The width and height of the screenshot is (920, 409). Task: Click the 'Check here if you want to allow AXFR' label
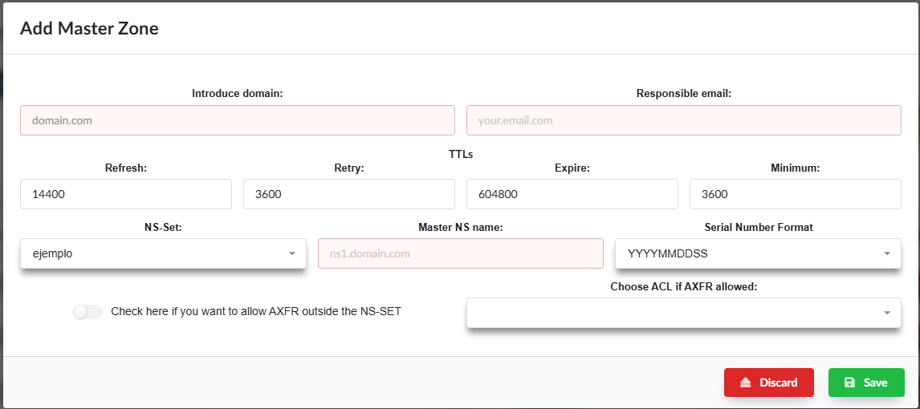[x=255, y=311]
